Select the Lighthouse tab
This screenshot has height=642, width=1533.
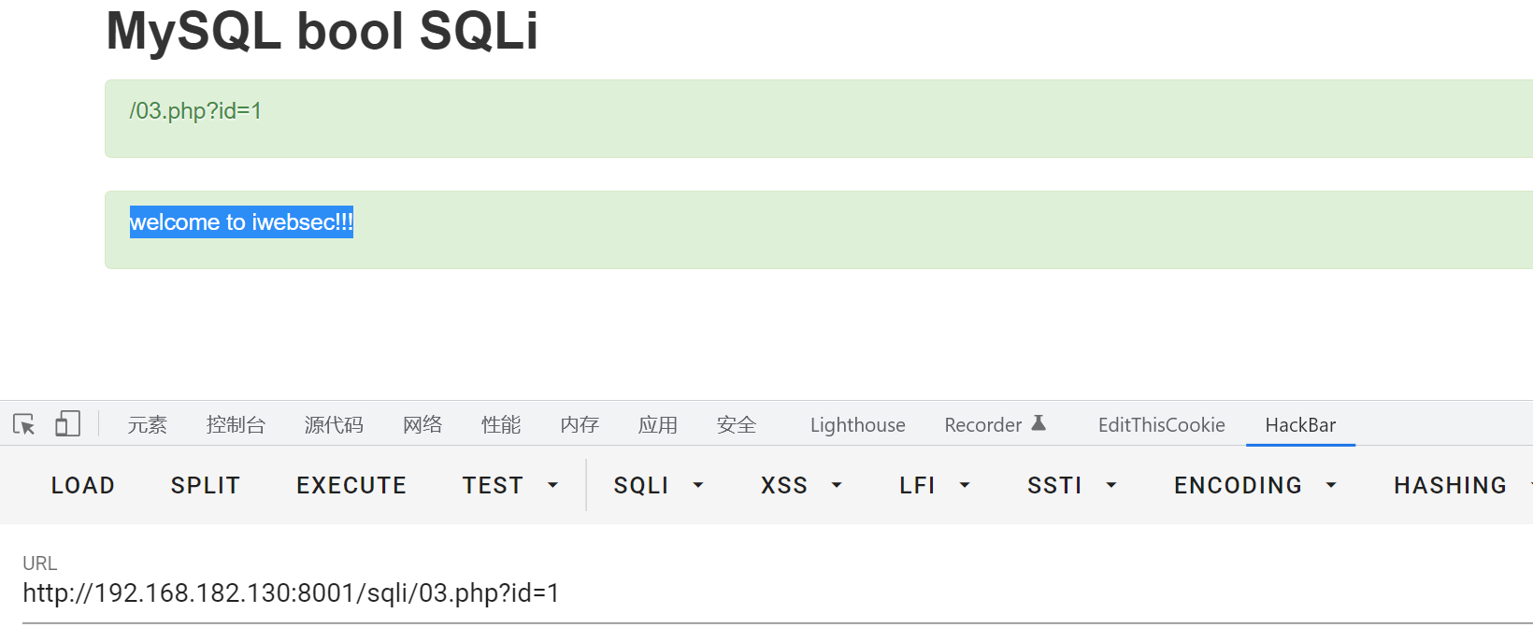point(856,423)
